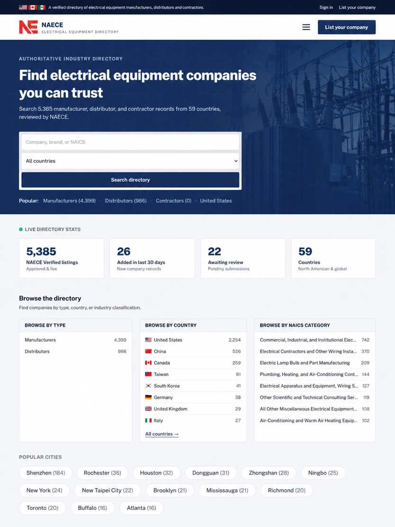This screenshot has height=527, width=395.
Task: Select popular Distributors (986) link
Action: (x=126, y=200)
